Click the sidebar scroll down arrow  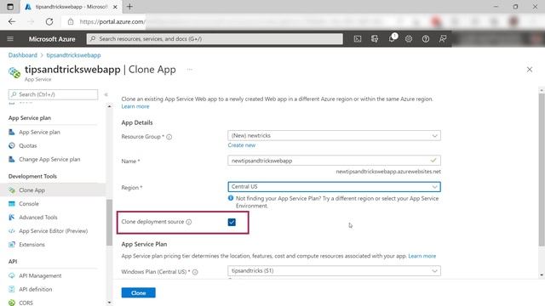point(109,303)
